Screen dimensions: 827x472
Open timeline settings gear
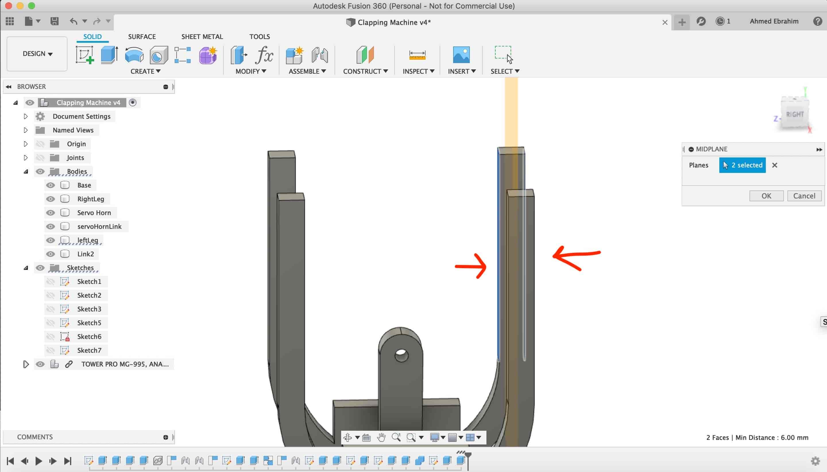(x=815, y=461)
